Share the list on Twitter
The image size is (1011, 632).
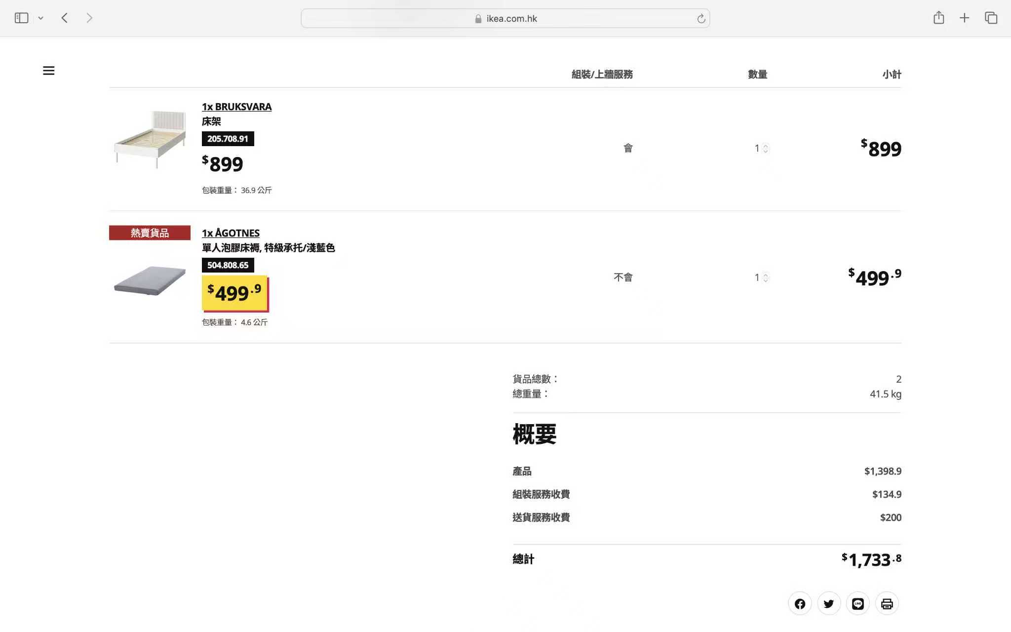(x=829, y=603)
